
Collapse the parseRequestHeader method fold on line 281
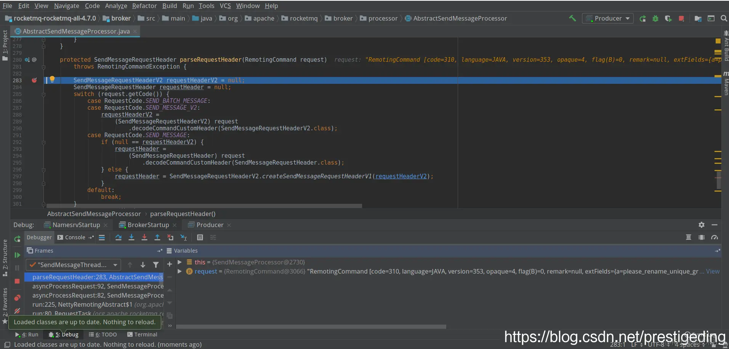43,67
